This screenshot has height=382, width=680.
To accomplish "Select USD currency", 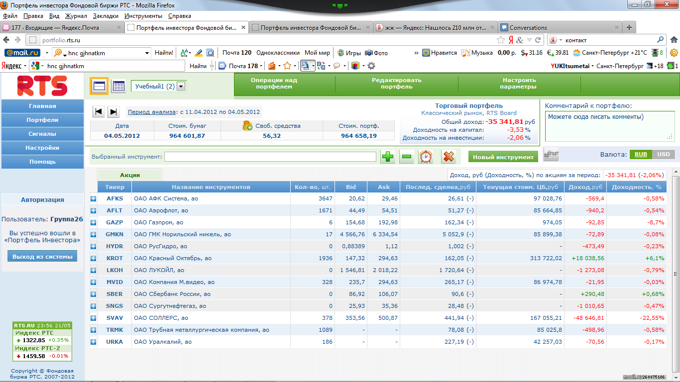I will 663,154.
